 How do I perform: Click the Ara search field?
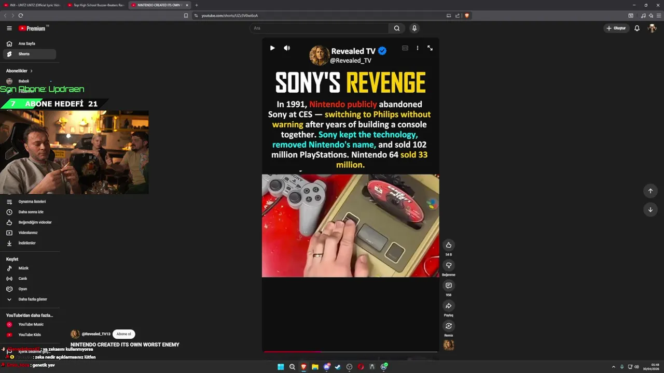click(x=319, y=28)
